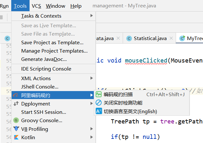Viewport: 203px width, 143px height.
Task: Select 阿里编码规约 menu item
Action: tap(53, 95)
